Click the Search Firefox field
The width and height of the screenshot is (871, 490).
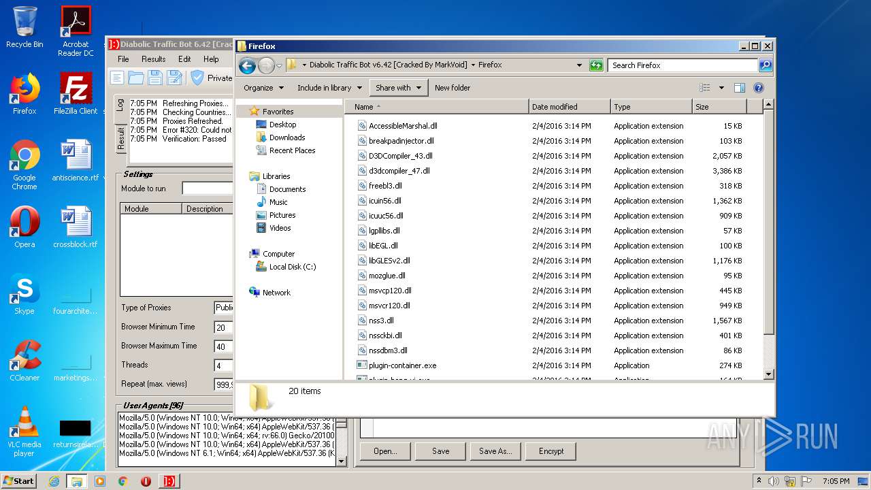[x=683, y=65]
